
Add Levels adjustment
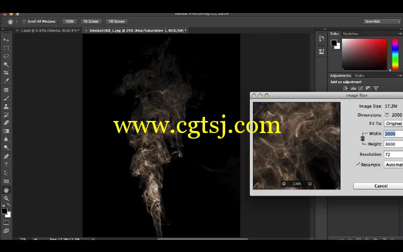pos(353,88)
